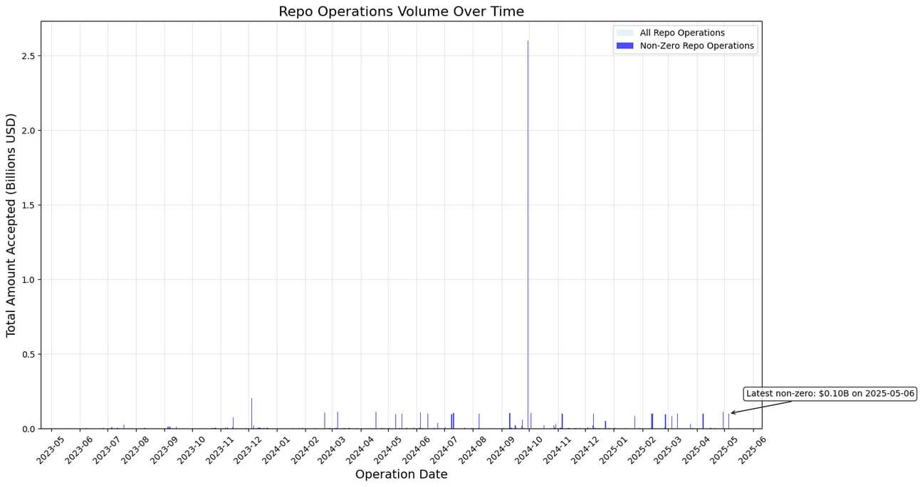The image size is (920, 487).
Task: Click the 'Repo Operations Volume Over Time' chart title
Action: click(x=401, y=11)
